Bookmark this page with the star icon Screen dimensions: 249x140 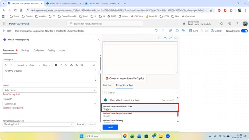point(211,10)
